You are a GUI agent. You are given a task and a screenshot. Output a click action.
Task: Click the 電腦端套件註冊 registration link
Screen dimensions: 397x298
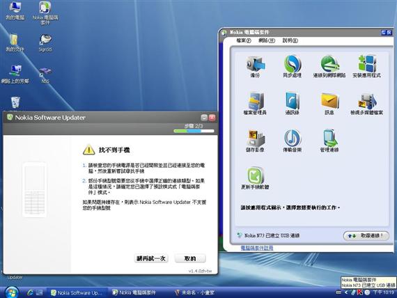coord(257,248)
